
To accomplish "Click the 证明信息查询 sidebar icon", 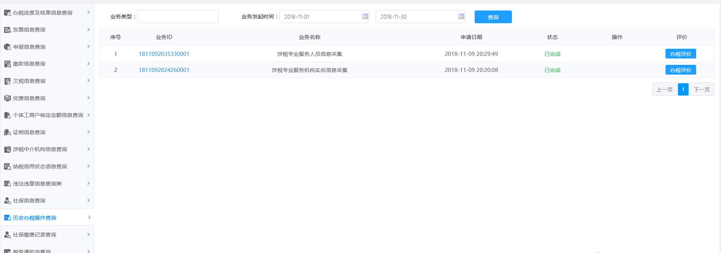I will (7, 132).
